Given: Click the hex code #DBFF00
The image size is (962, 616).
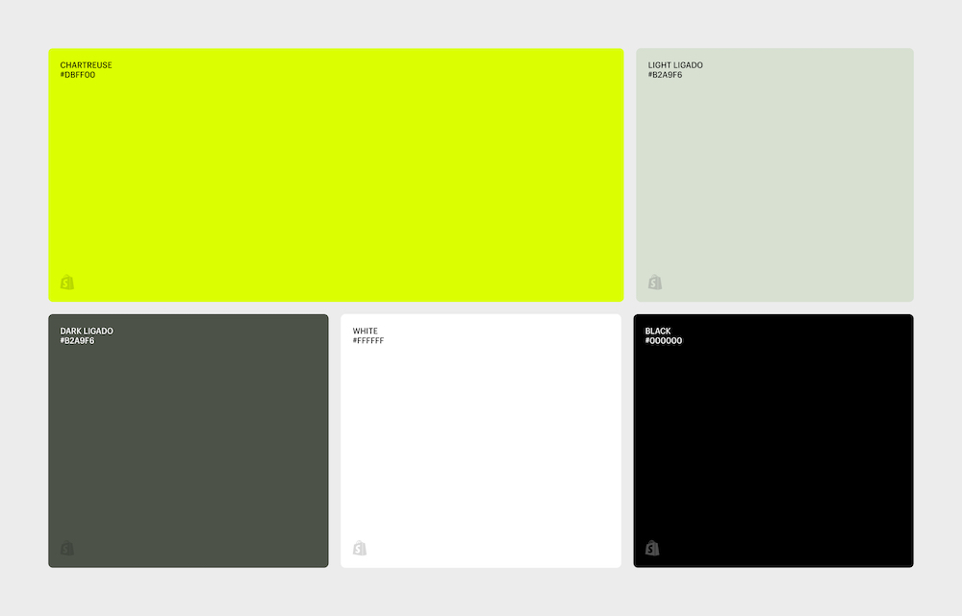Looking at the screenshot, I should coord(79,74).
